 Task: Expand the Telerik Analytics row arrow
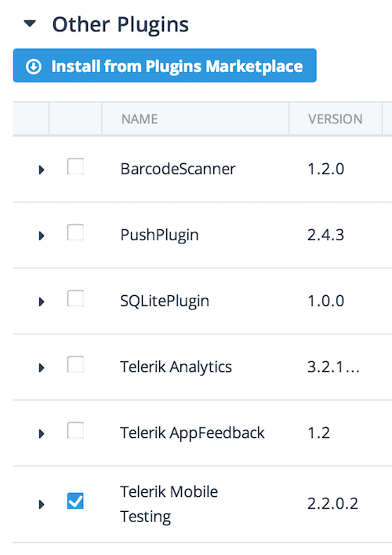[x=42, y=367]
